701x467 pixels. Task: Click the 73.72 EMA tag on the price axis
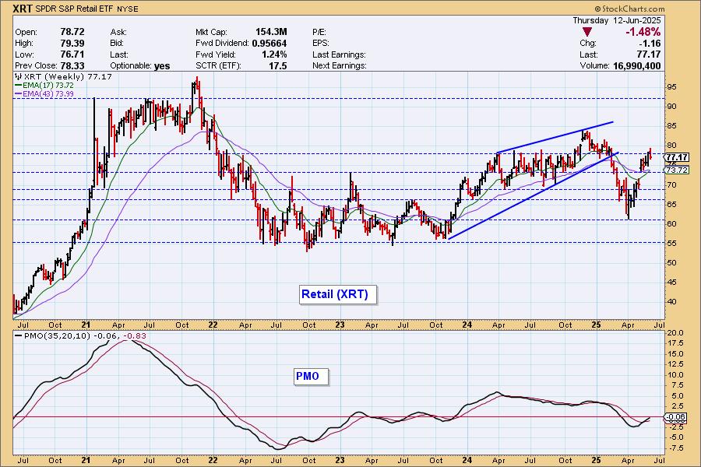(x=677, y=170)
